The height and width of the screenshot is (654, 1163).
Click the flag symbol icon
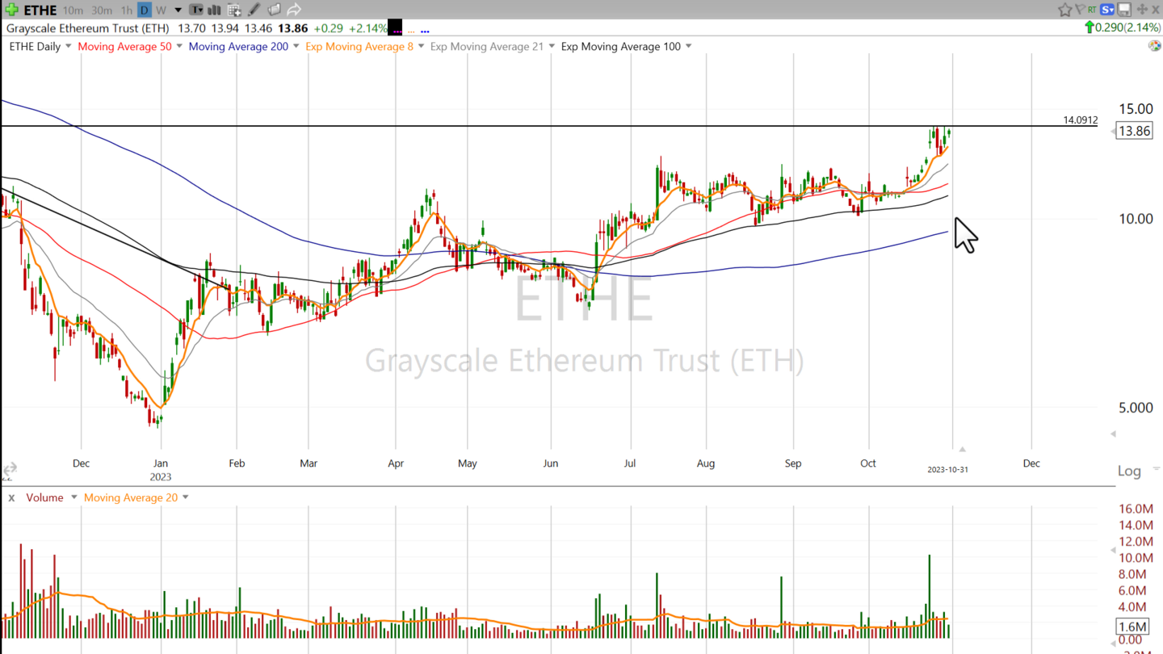(1080, 9)
